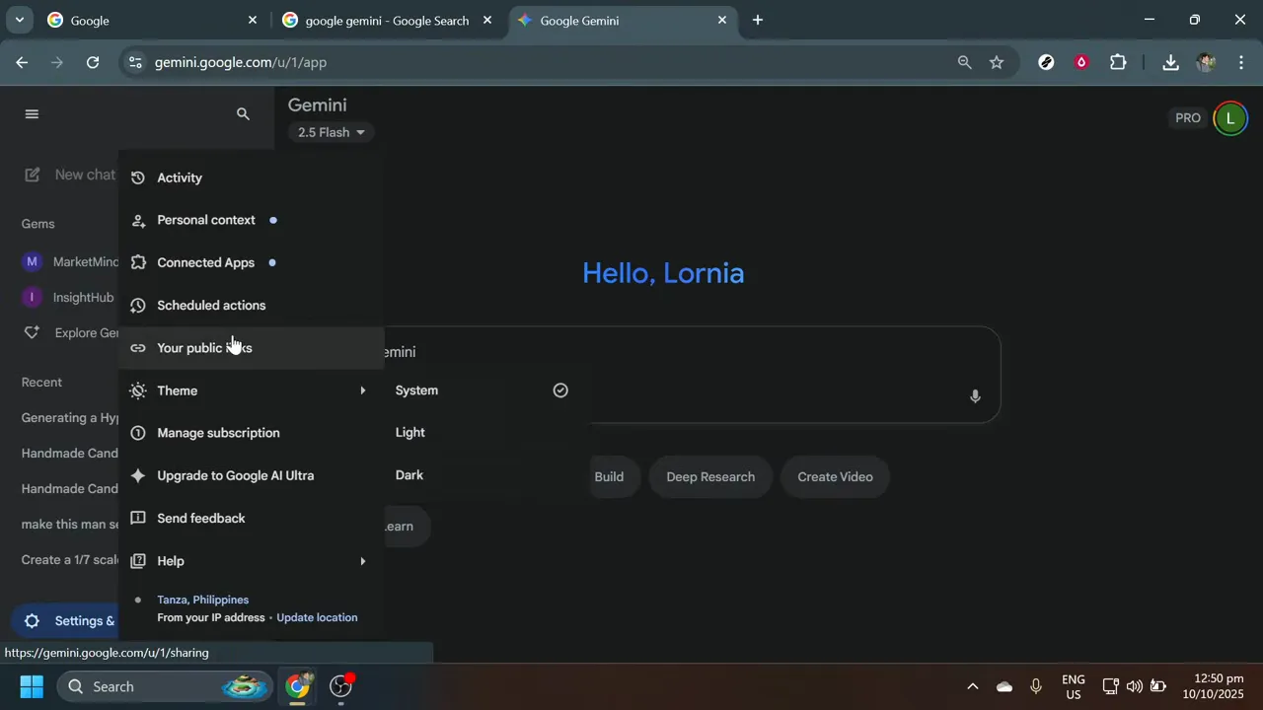Switch to google gemini - Google Search tab
This screenshot has height=710, width=1263.
[388, 20]
